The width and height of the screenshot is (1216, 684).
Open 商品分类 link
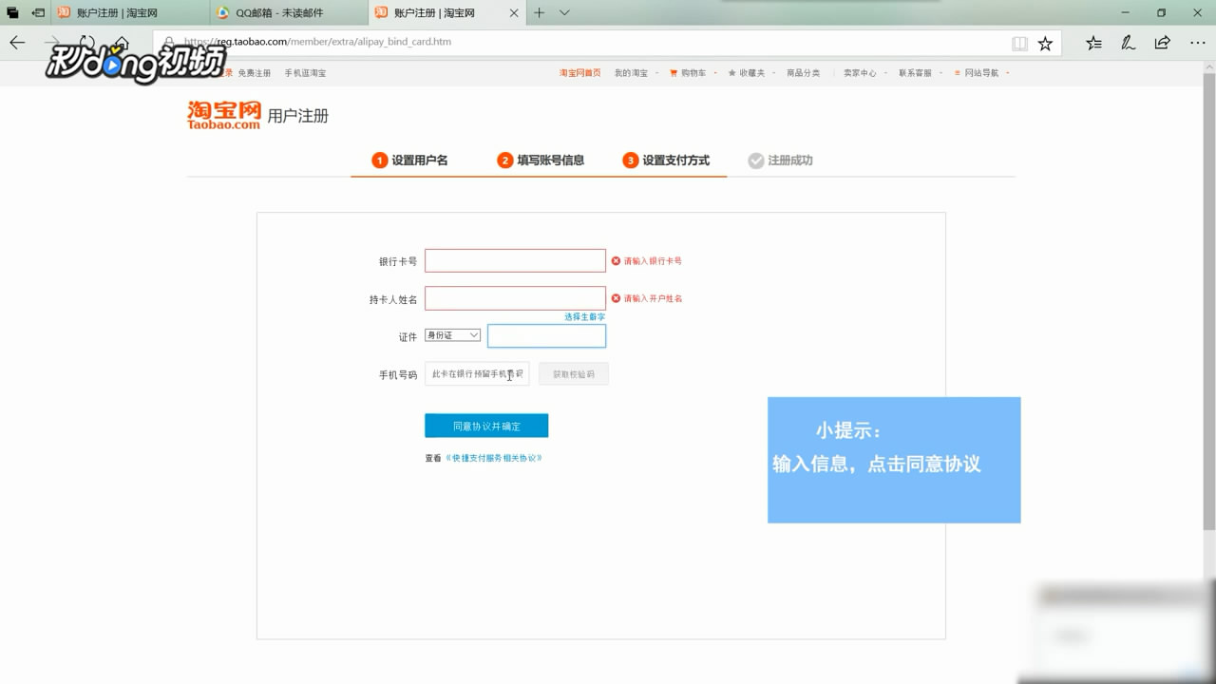(803, 73)
